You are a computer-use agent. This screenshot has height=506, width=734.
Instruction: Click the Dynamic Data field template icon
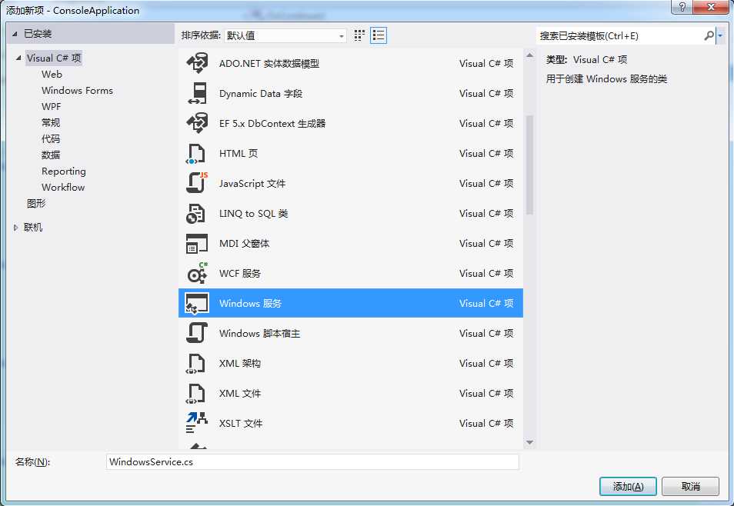(197, 93)
